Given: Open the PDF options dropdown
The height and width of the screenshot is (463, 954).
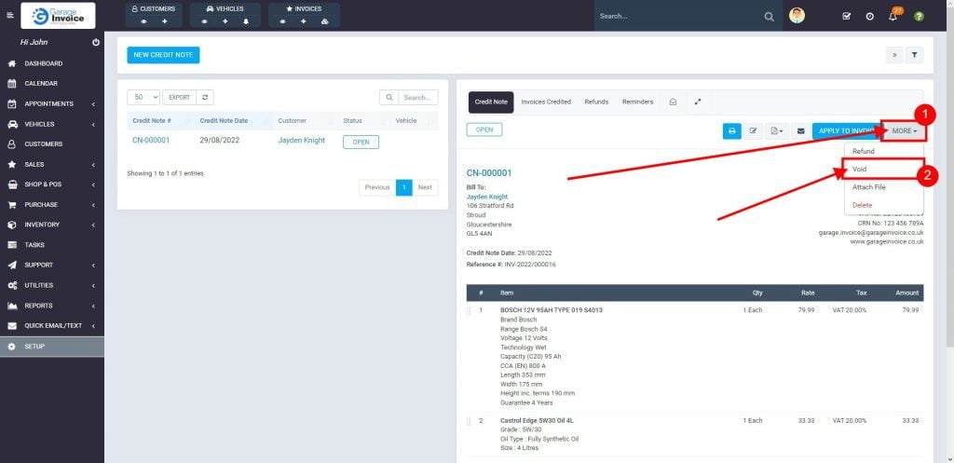Looking at the screenshot, I should coord(777,131).
